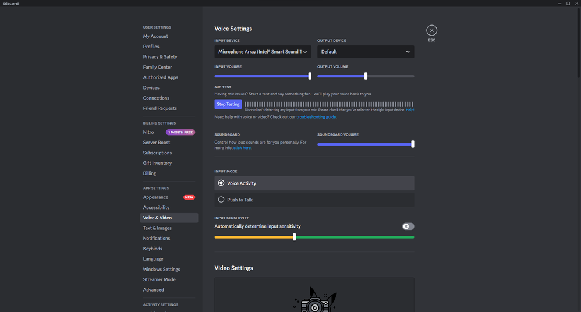Image resolution: width=581 pixels, height=312 pixels.
Task: Click the Input Volume slider handle
Action: 310,76
